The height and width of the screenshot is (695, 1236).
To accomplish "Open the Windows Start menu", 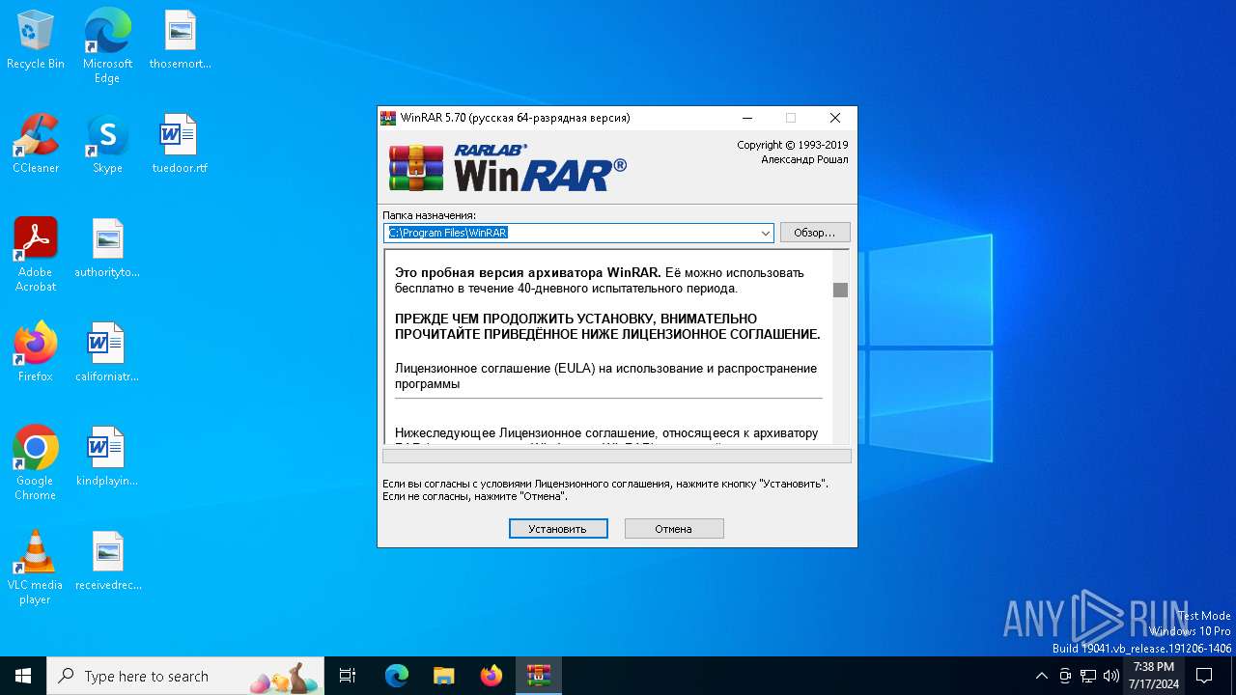I will pyautogui.click(x=23, y=676).
